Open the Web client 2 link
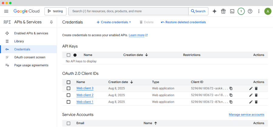This screenshot has height=127, width=273. (x=85, y=95)
